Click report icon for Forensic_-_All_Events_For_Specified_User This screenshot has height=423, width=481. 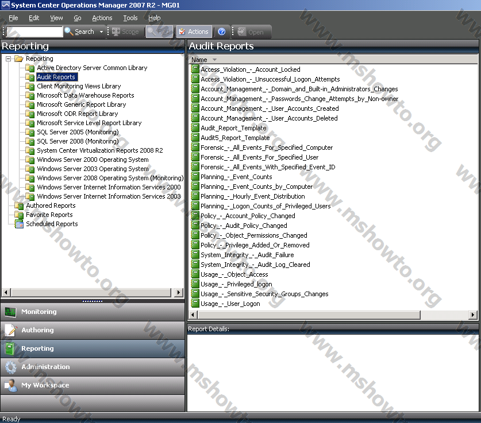coord(195,157)
